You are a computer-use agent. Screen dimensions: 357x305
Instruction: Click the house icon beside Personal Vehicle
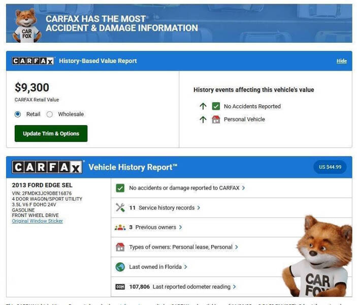click(216, 119)
